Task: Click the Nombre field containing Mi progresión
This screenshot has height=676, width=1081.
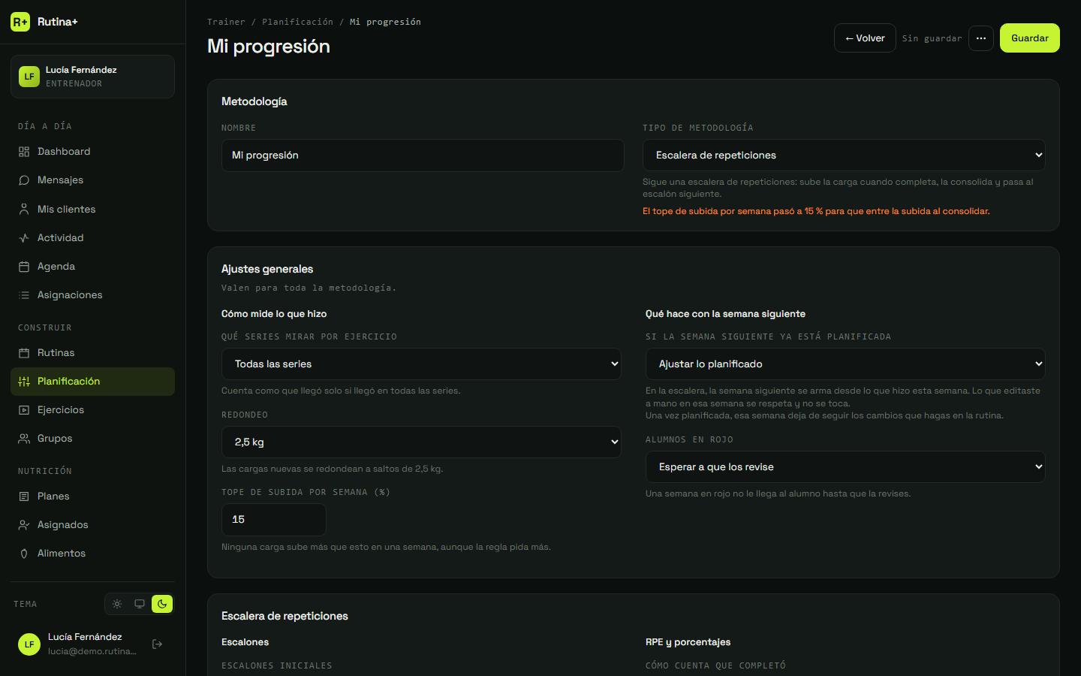Action: (423, 155)
